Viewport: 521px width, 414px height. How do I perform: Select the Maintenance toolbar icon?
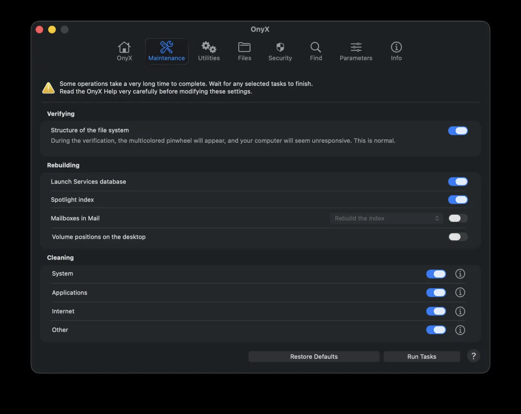167,51
